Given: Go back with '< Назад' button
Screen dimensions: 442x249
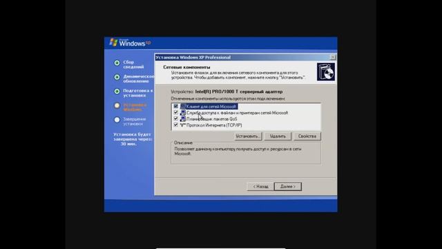Looking at the screenshot, I should tap(260, 187).
